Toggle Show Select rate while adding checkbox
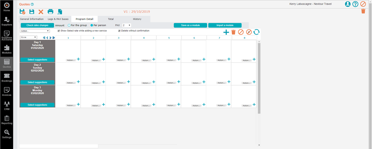This screenshot has width=372, height=149. (59, 31)
